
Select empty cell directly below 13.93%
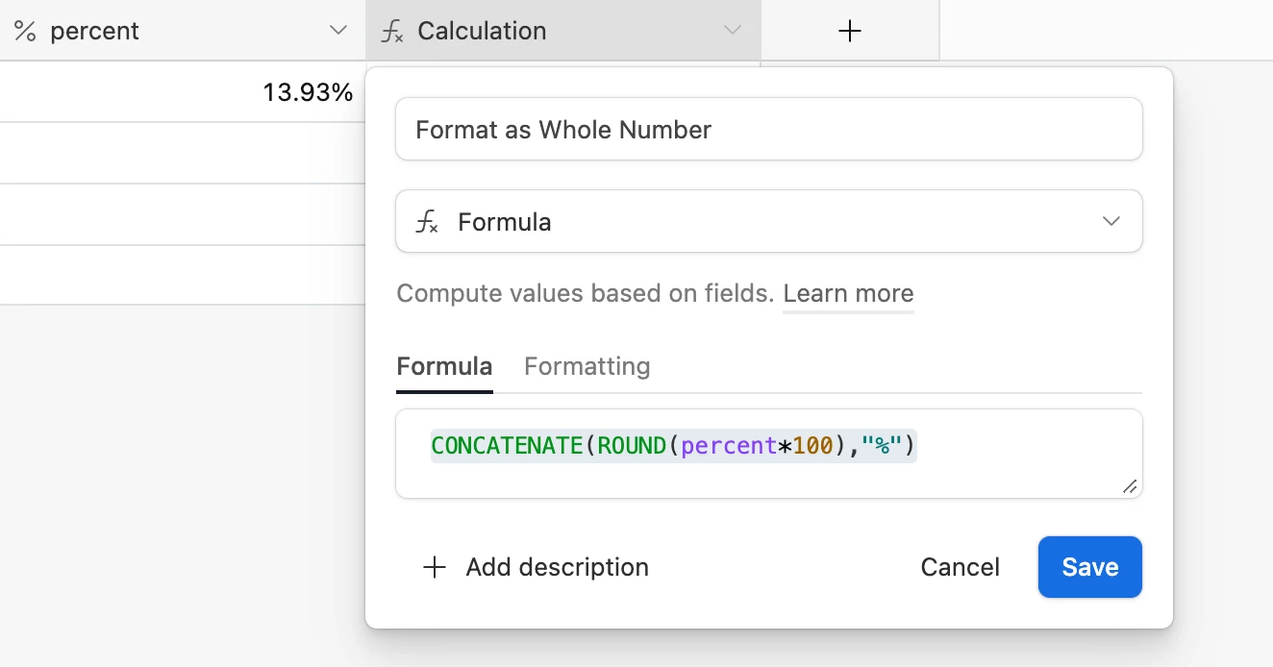pyautogui.click(x=183, y=153)
